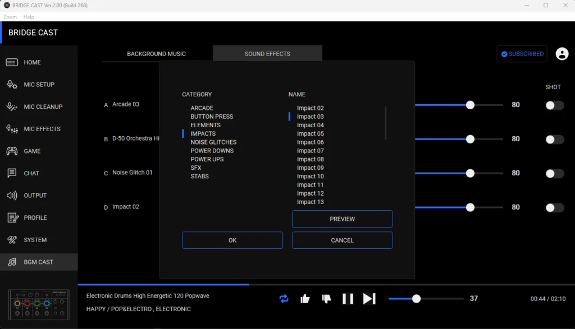This screenshot has height=329, width=575.
Task: Toggle the SHOT switch for row C
Action: pos(554,174)
